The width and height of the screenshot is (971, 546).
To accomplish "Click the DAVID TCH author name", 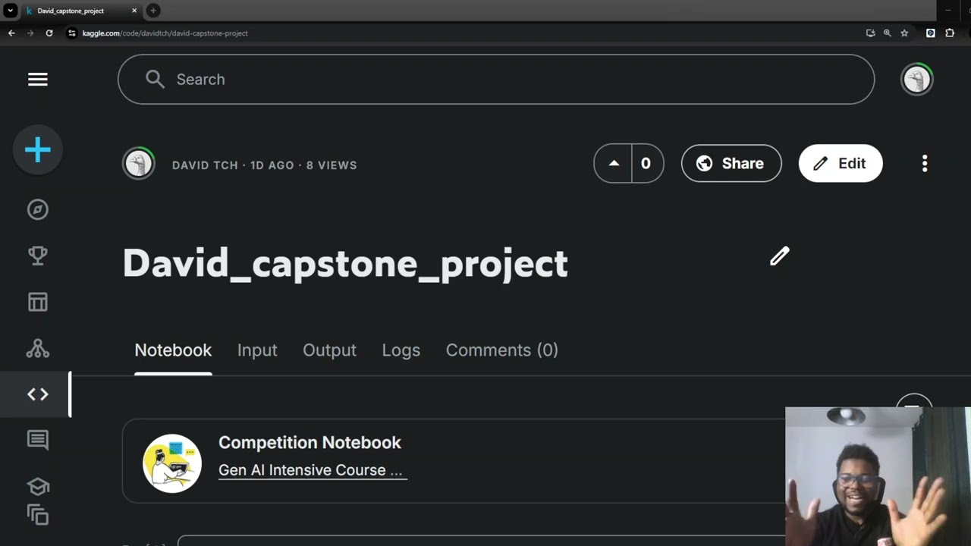I will [x=205, y=165].
